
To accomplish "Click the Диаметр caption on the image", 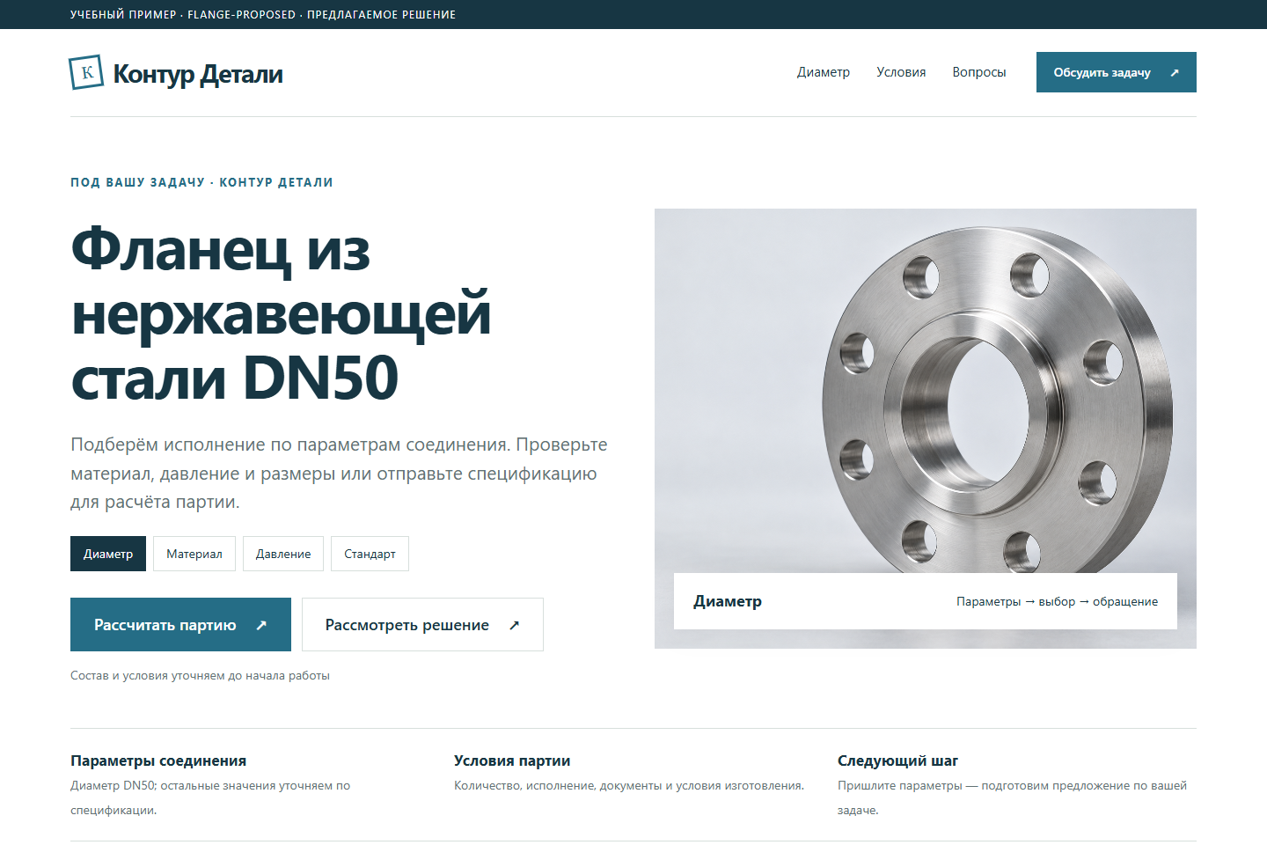I will click(728, 601).
